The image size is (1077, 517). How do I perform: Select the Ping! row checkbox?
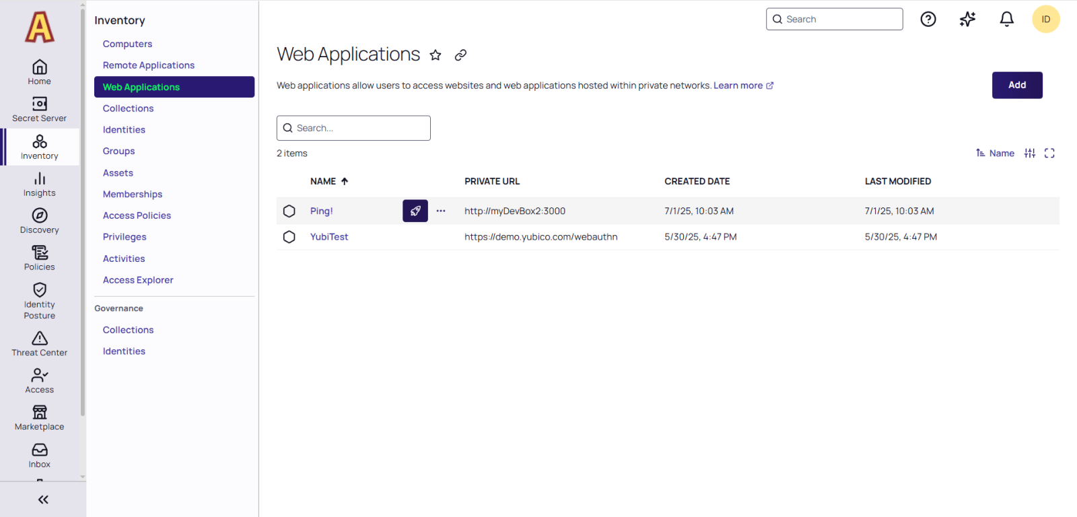[289, 211]
